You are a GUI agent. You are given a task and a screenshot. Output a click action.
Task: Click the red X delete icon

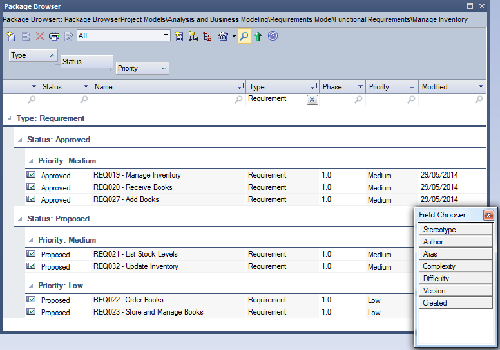40,36
